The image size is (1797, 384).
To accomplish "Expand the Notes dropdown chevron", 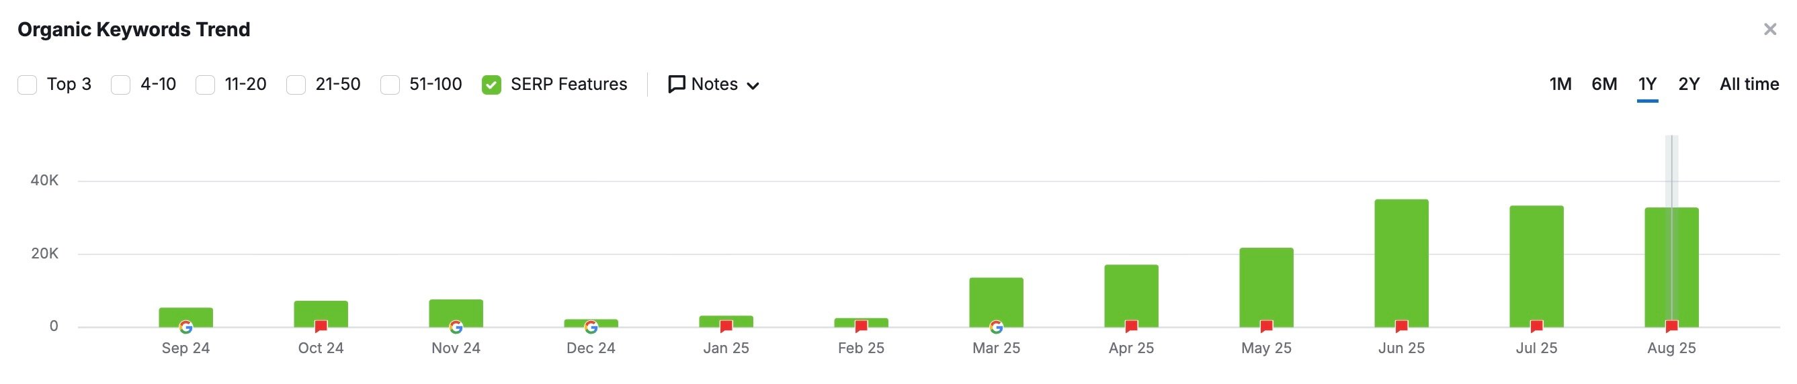I will tap(753, 86).
